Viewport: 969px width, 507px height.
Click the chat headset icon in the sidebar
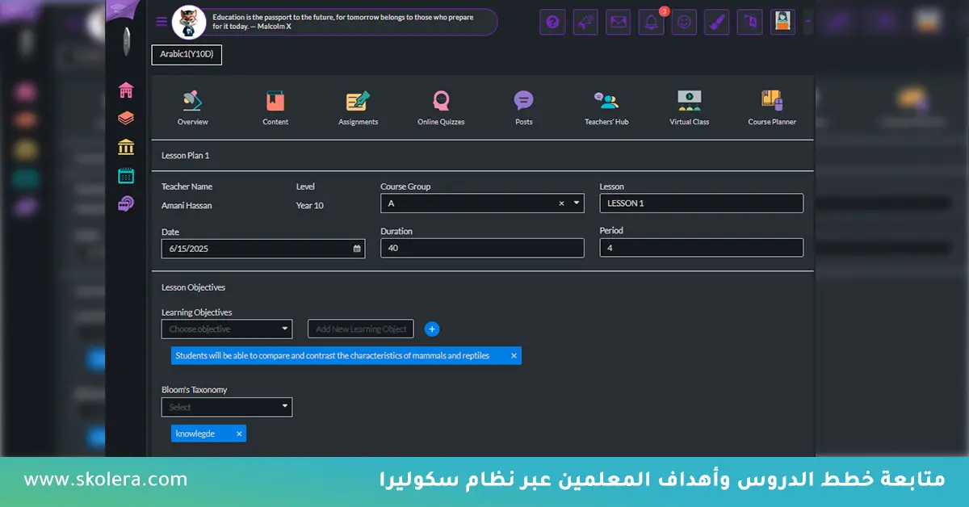126,203
